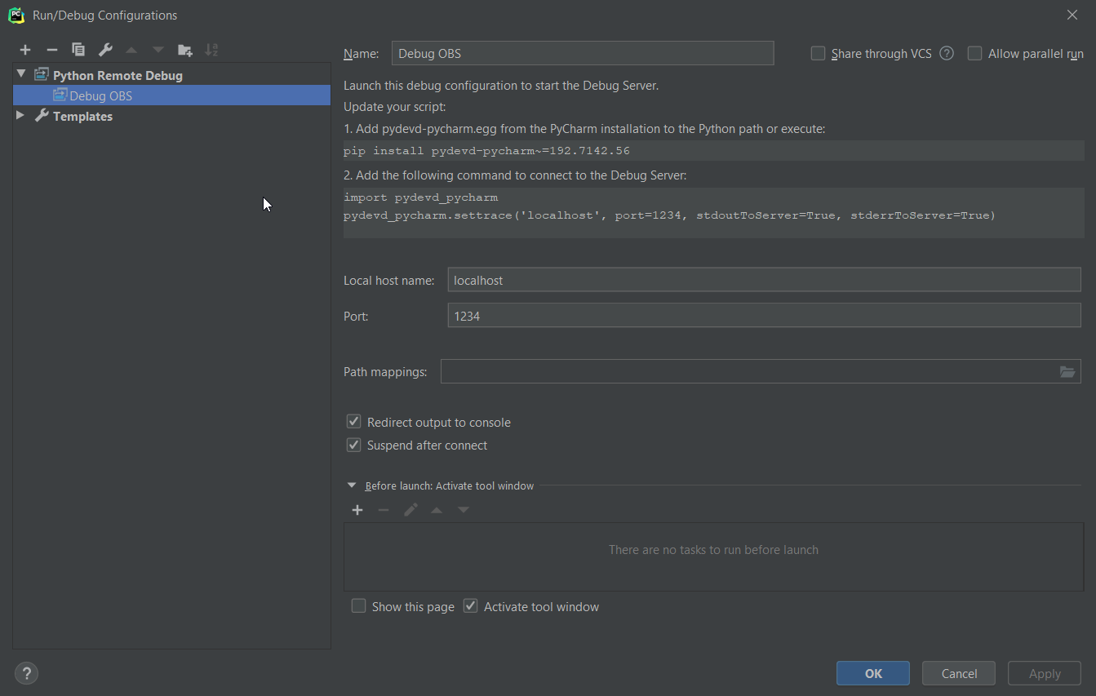
Task: Copy the selected configuration
Action: click(78, 50)
